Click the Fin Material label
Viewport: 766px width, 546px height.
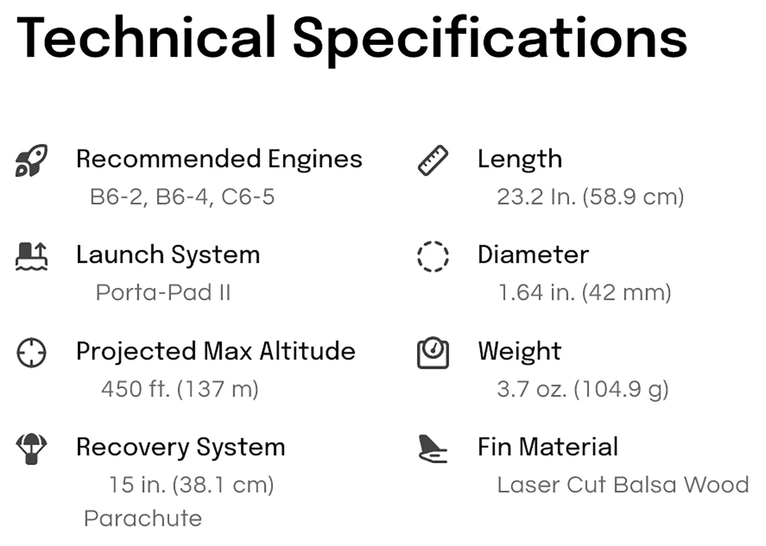point(548,448)
